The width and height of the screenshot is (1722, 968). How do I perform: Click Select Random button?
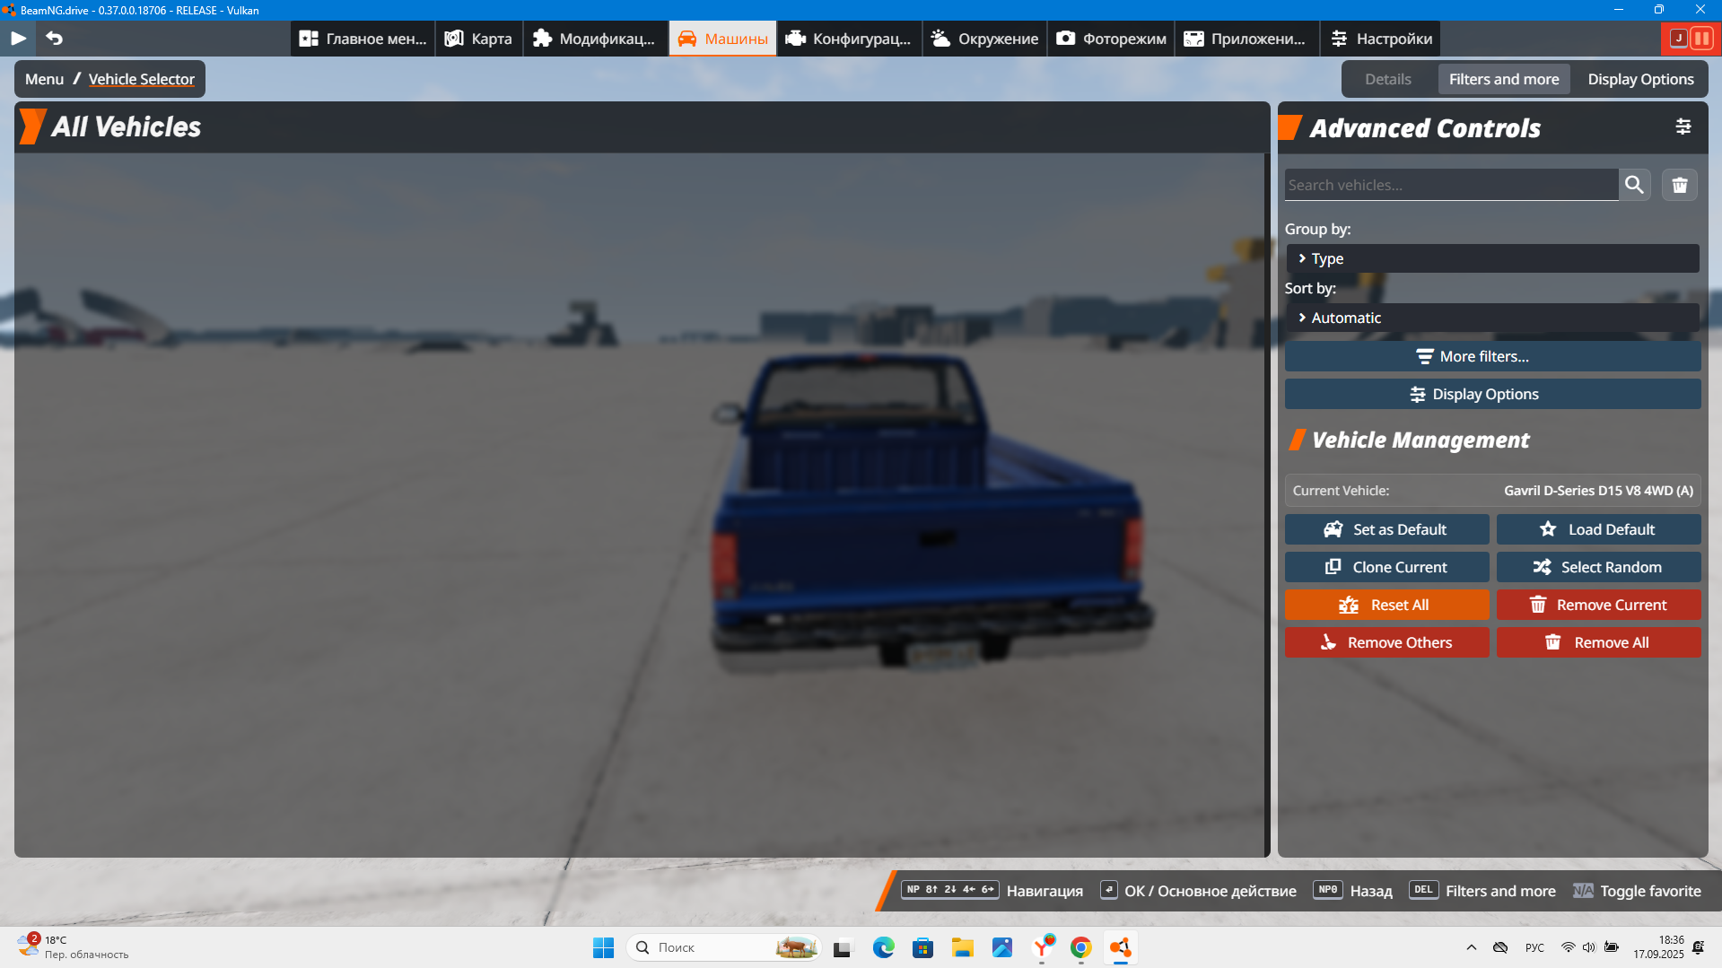[1598, 567]
